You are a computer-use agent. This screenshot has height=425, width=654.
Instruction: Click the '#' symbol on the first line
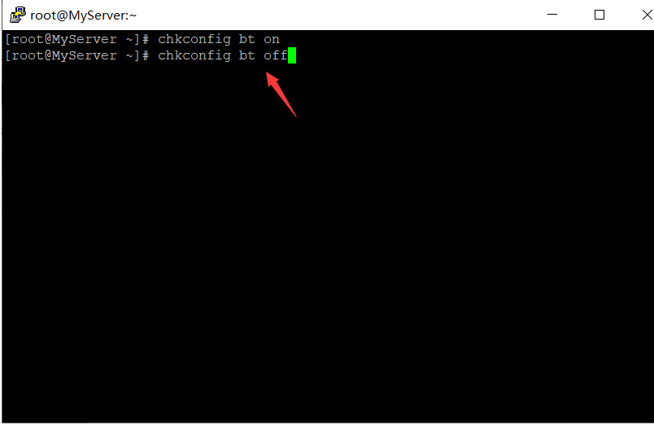(146, 40)
